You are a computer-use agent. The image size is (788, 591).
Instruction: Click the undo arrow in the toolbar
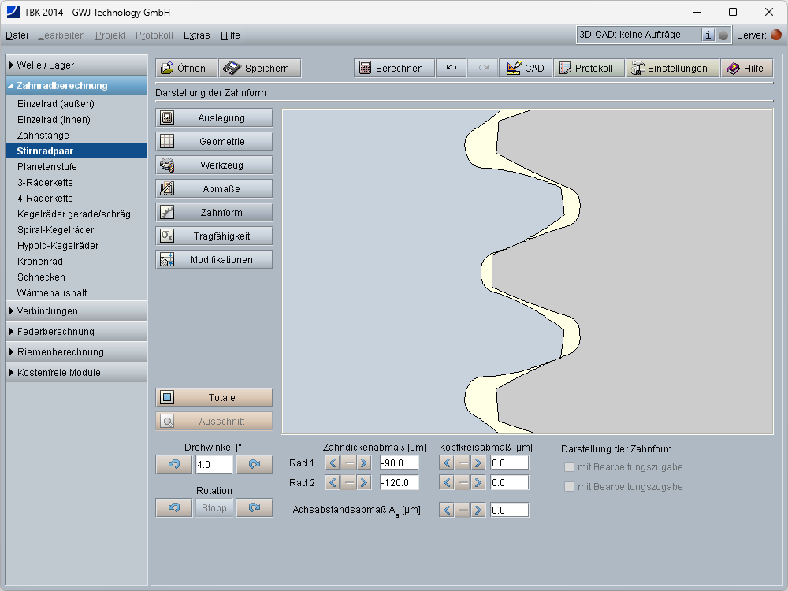coord(452,69)
